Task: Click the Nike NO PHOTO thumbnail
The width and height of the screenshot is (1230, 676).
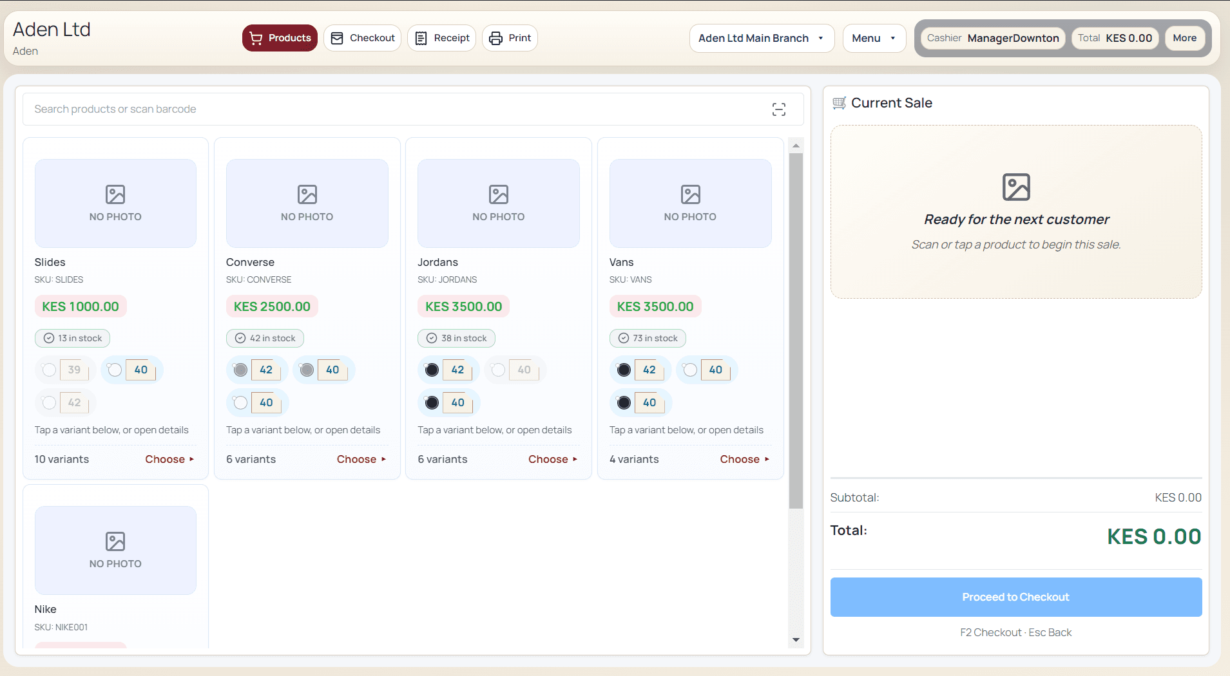Action: [115, 550]
